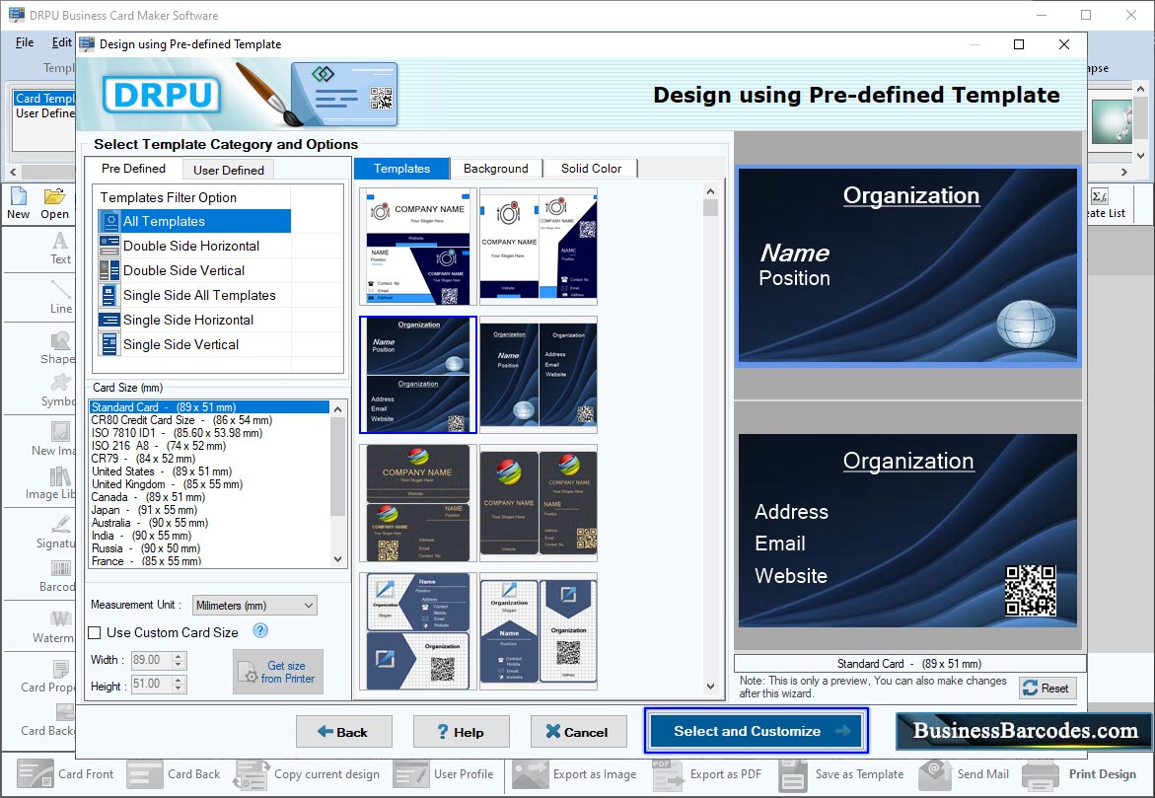Open the Solid Color tab
Image resolution: width=1155 pixels, height=798 pixels.
tap(591, 168)
